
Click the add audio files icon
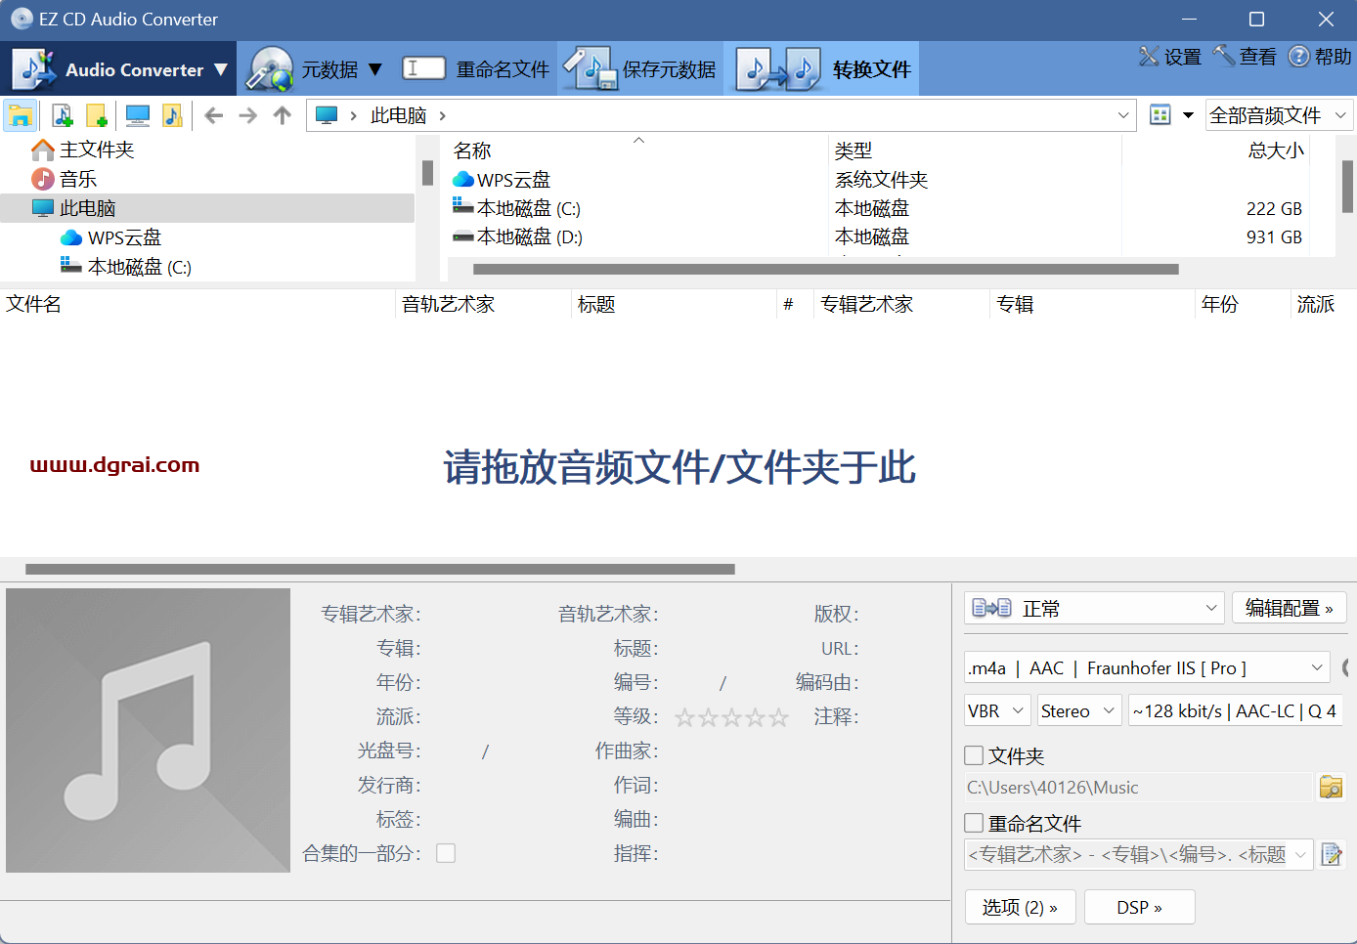pyautogui.click(x=63, y=116)
